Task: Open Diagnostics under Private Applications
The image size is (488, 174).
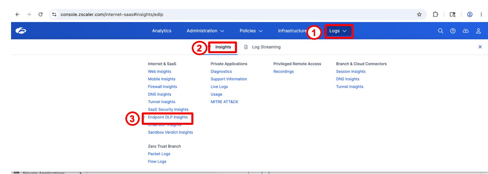Action: coord(221,71)
